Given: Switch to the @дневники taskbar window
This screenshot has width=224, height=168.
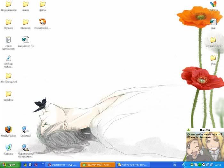Looking at the screenshot, I should [x=63, y=165].
